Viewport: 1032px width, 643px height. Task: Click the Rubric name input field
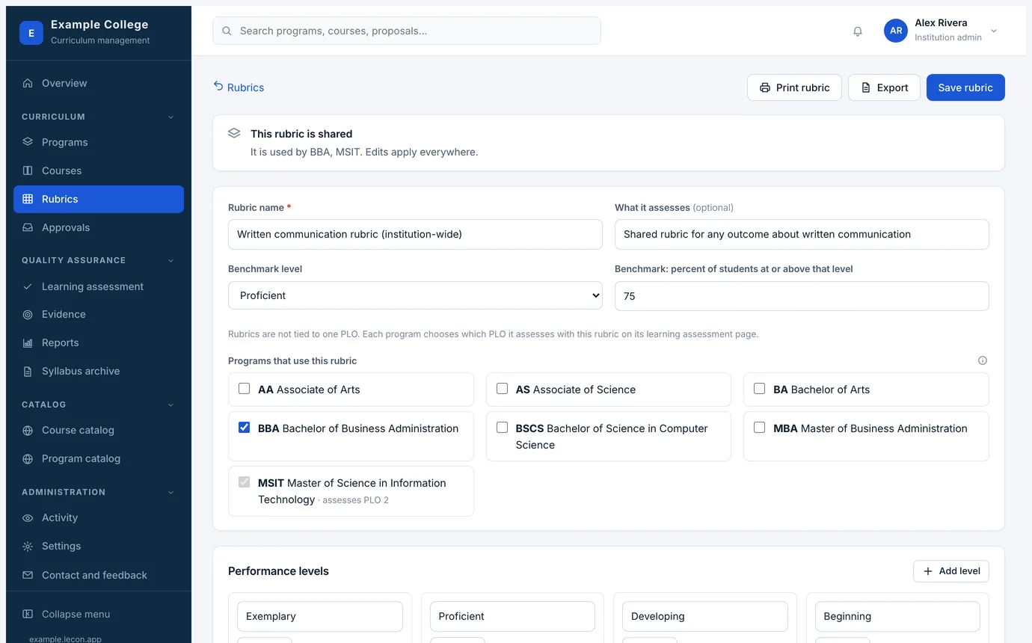pos(415,234)
